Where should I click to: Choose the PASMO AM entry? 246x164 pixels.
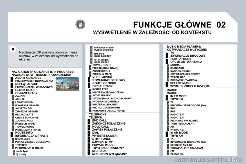point(177,130)
